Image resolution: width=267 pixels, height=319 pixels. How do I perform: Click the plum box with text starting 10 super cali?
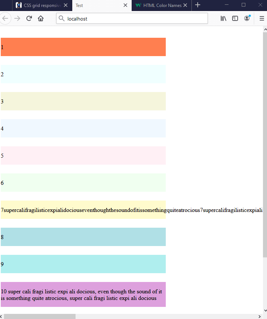(83, 294)
